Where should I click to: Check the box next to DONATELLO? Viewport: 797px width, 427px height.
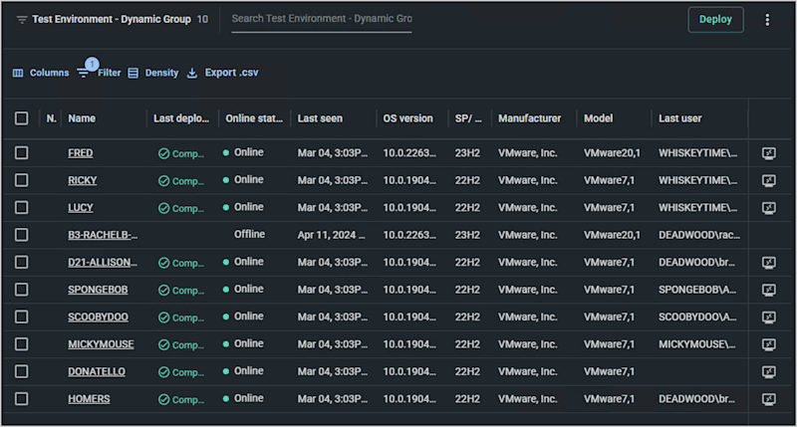[x=22, y=371]
